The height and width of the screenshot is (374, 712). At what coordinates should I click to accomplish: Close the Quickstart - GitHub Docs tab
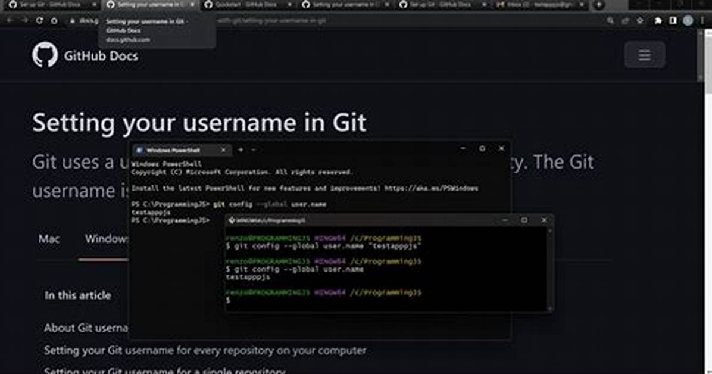point(290,5)
